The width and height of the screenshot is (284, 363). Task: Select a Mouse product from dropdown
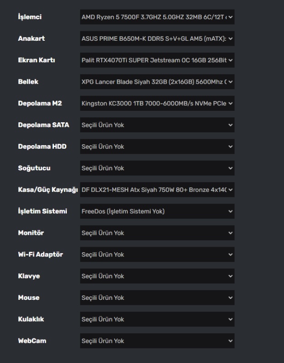point(157,298)
